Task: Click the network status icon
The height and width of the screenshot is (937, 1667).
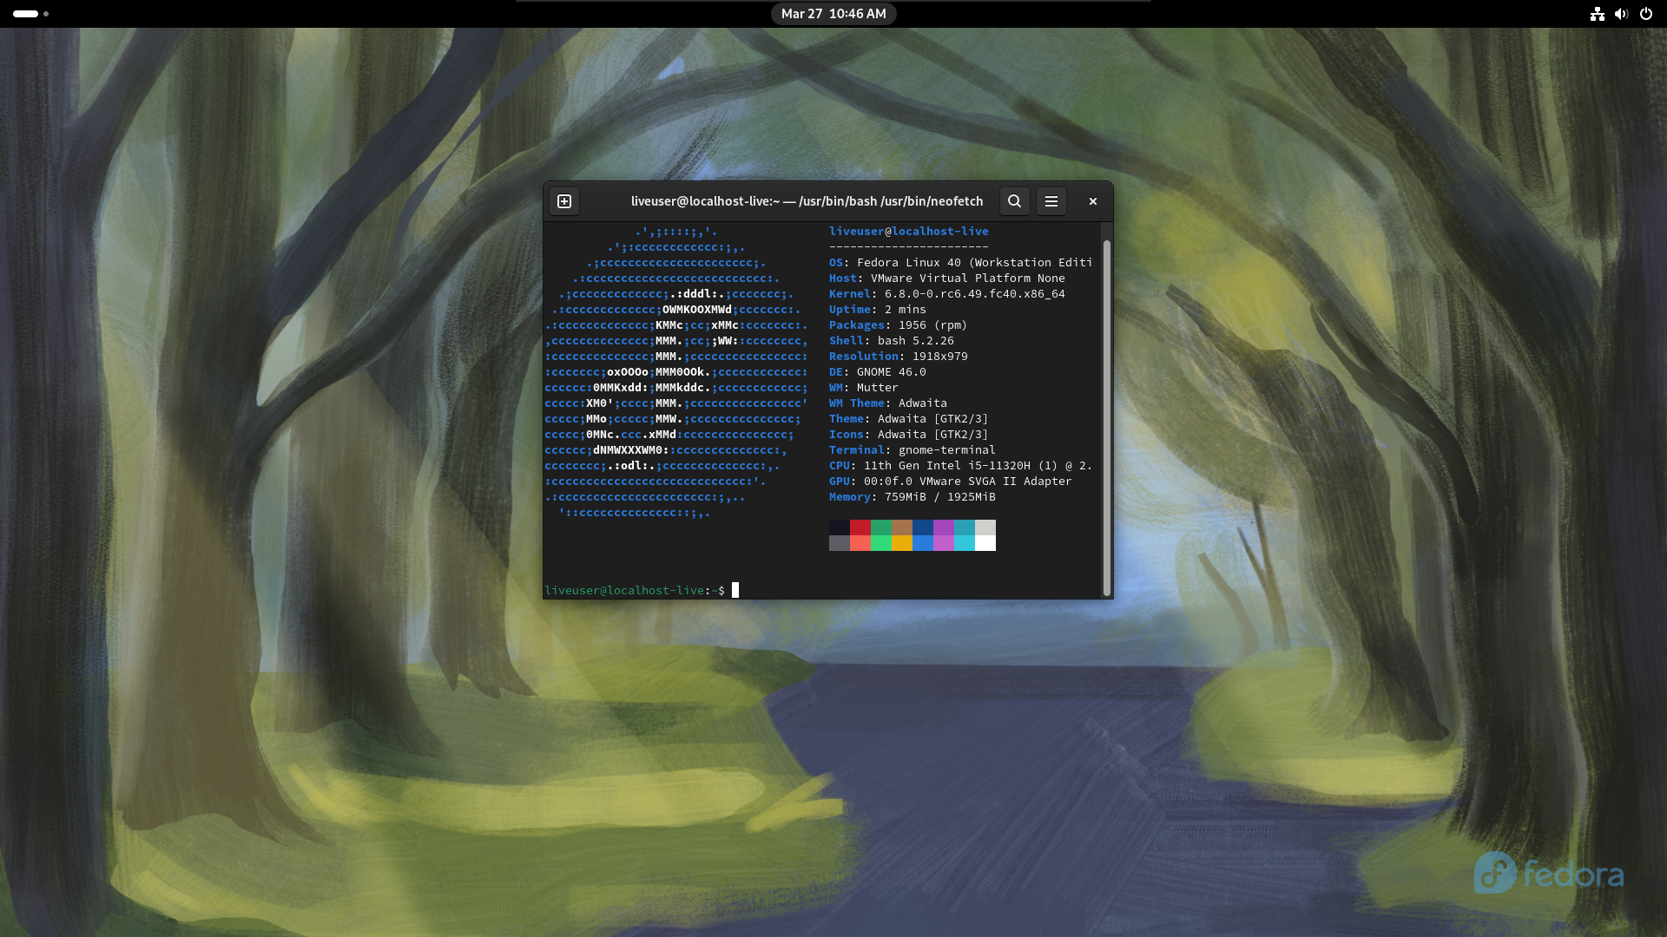Action: coord(1597,14)
